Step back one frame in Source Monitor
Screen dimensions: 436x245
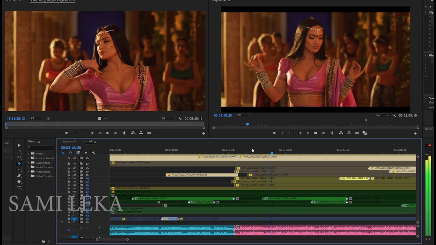tap(100, 133)
